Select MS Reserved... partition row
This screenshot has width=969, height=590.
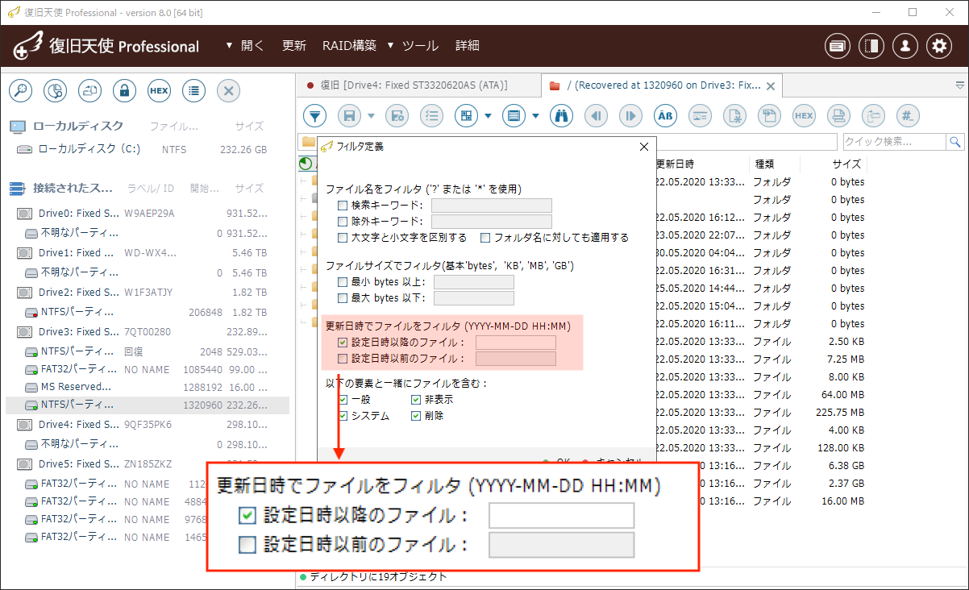click(x=147, y=388)
